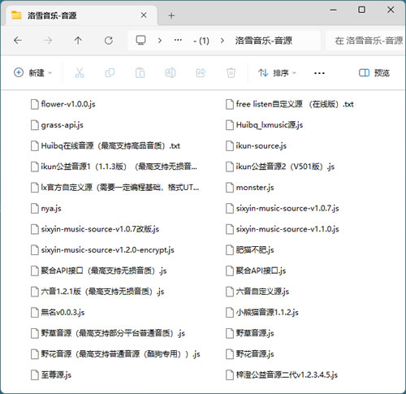Click the Copy icon in toolbar
The image size is (406, 394).
pyautogui.click(x=110, y=73)
